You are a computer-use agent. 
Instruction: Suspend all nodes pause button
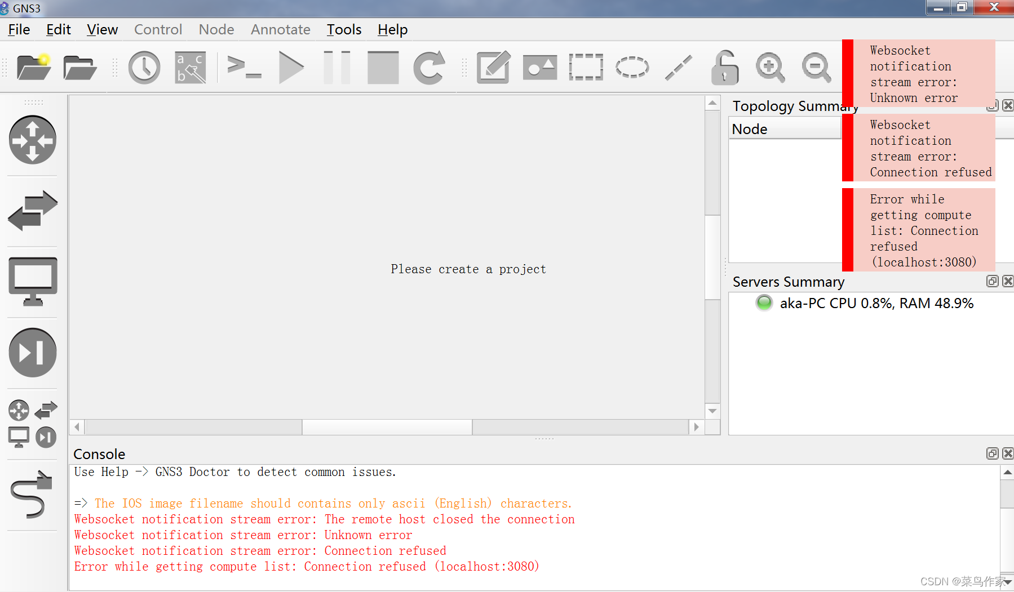pos(337,68)
